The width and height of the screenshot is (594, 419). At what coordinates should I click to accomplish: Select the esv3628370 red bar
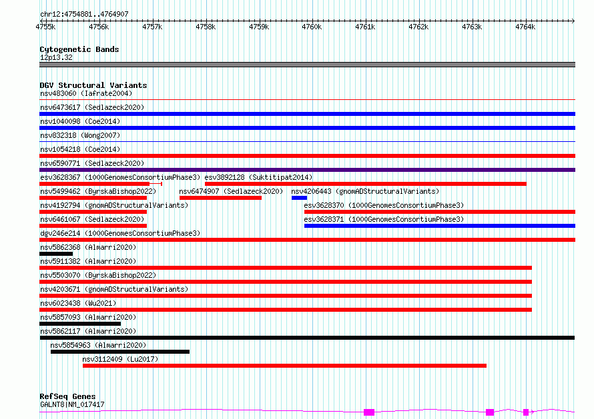pos(440,212)
